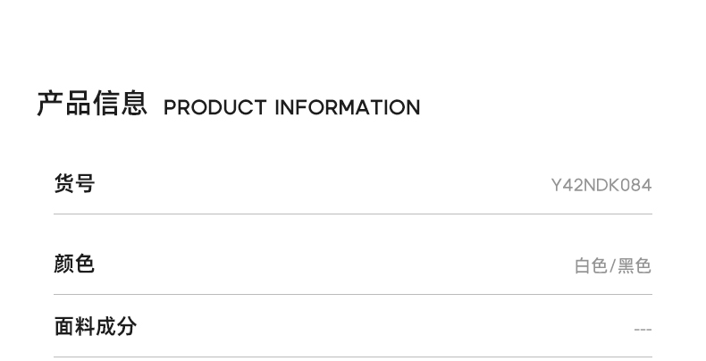Screen dimensions: 706x361
Task: Click the 成分 characters in the fabric label
Action: point(116,326)
